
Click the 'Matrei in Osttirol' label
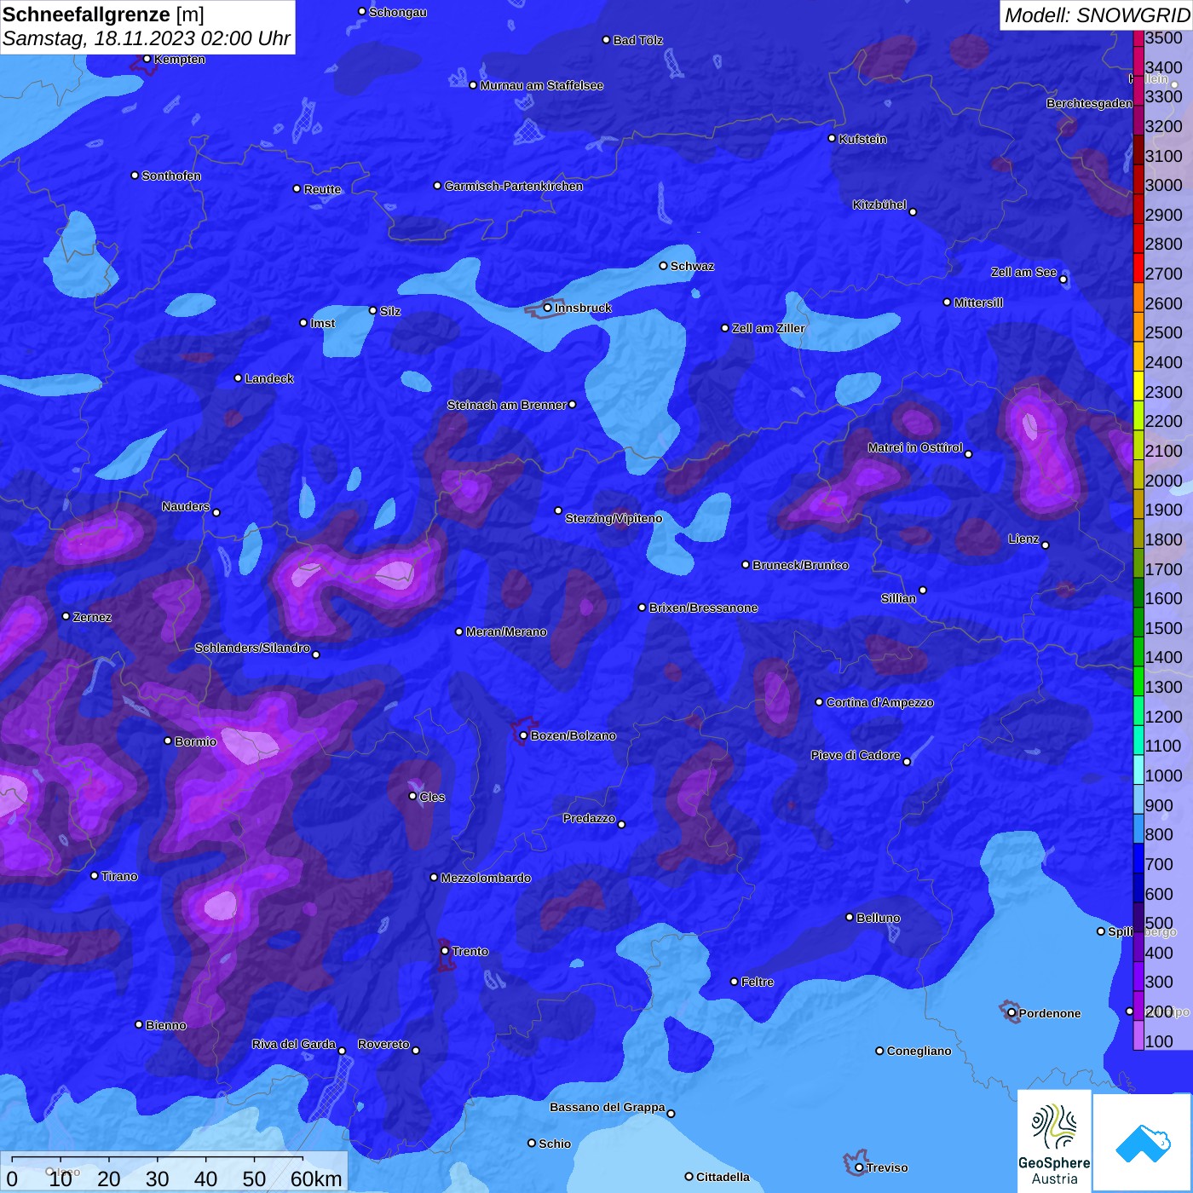tap(915, 447)
